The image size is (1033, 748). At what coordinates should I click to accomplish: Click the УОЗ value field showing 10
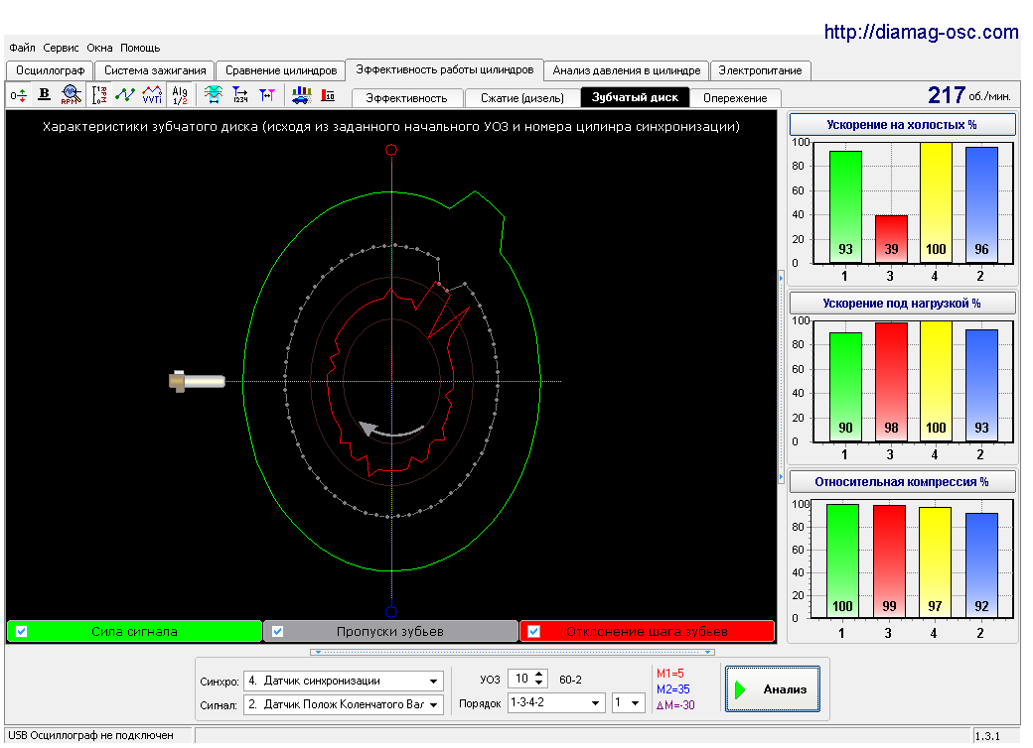click(x=521, y=679)
